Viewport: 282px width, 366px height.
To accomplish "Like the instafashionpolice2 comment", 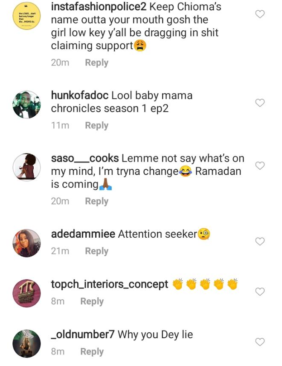I will pyautogui.click(x=259, y=15).
